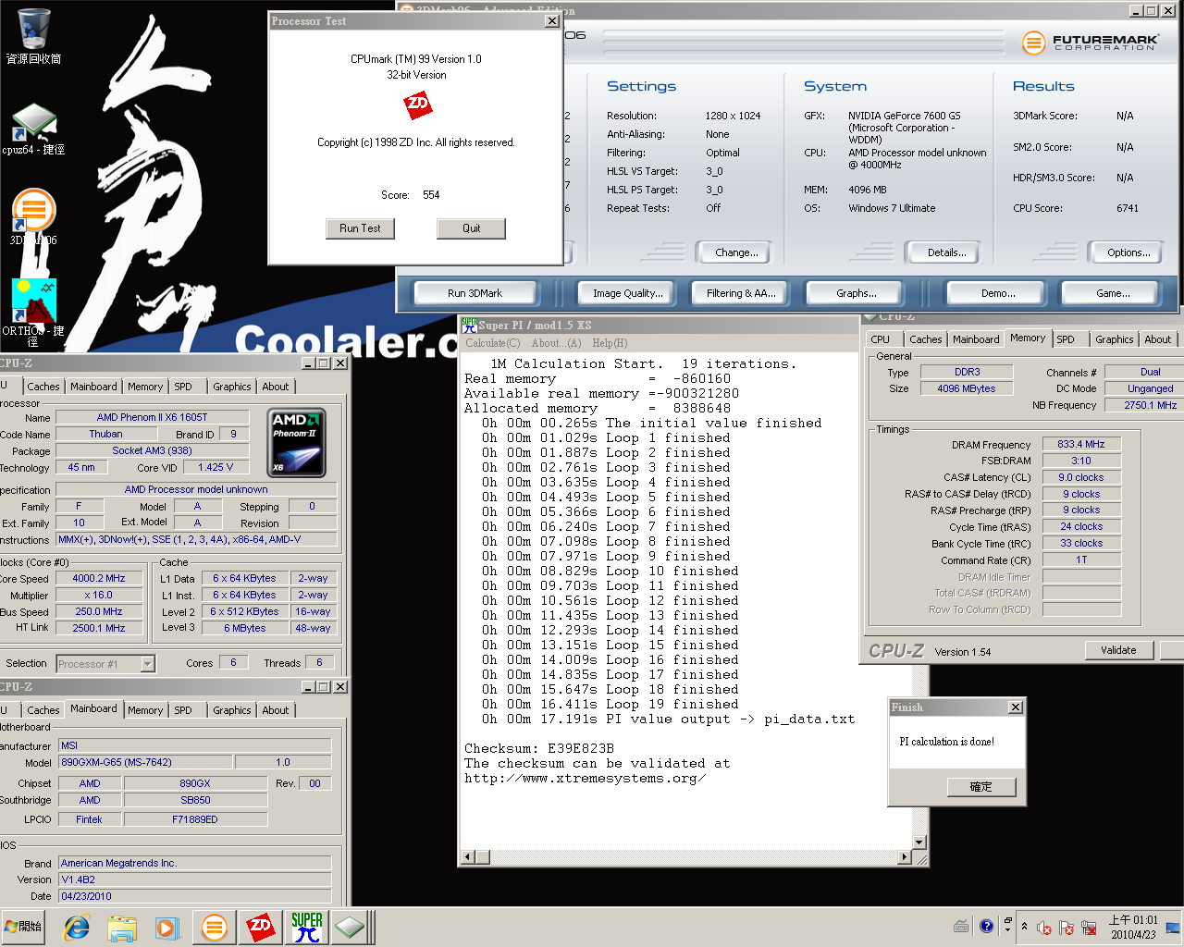Click the Checksum: E39E823B line
Image resolution: width=1184 pixels, height=947 pixels.
[539, 748]
